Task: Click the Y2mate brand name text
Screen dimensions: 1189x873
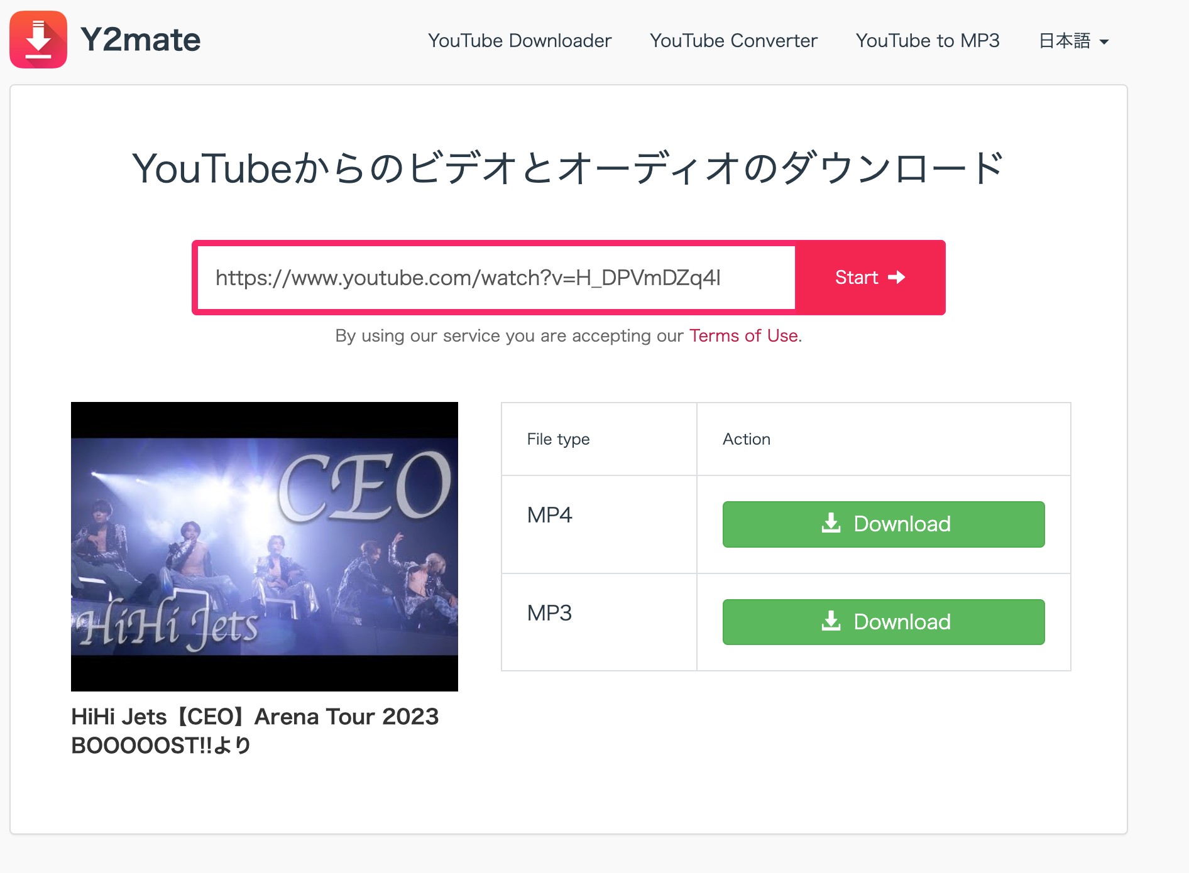Action: point(141,40)
